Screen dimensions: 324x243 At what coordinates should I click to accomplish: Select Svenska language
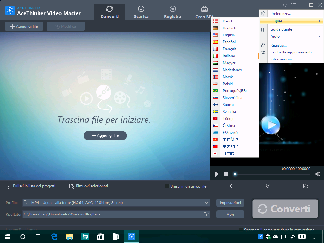click(235, 112)
